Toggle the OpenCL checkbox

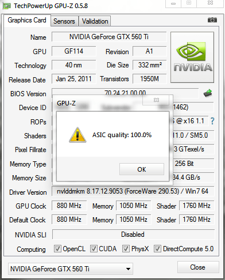click(x=57, y=248)
